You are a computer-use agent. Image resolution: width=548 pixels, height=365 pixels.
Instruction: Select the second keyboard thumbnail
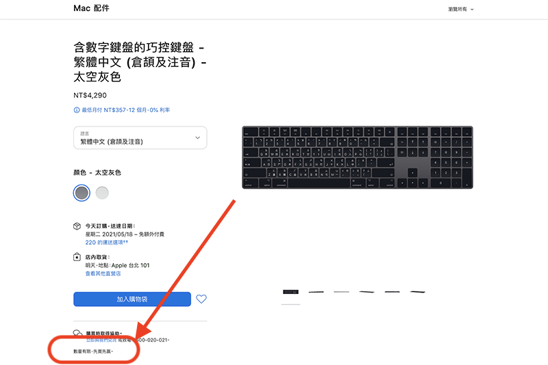(x=316, y=292)
